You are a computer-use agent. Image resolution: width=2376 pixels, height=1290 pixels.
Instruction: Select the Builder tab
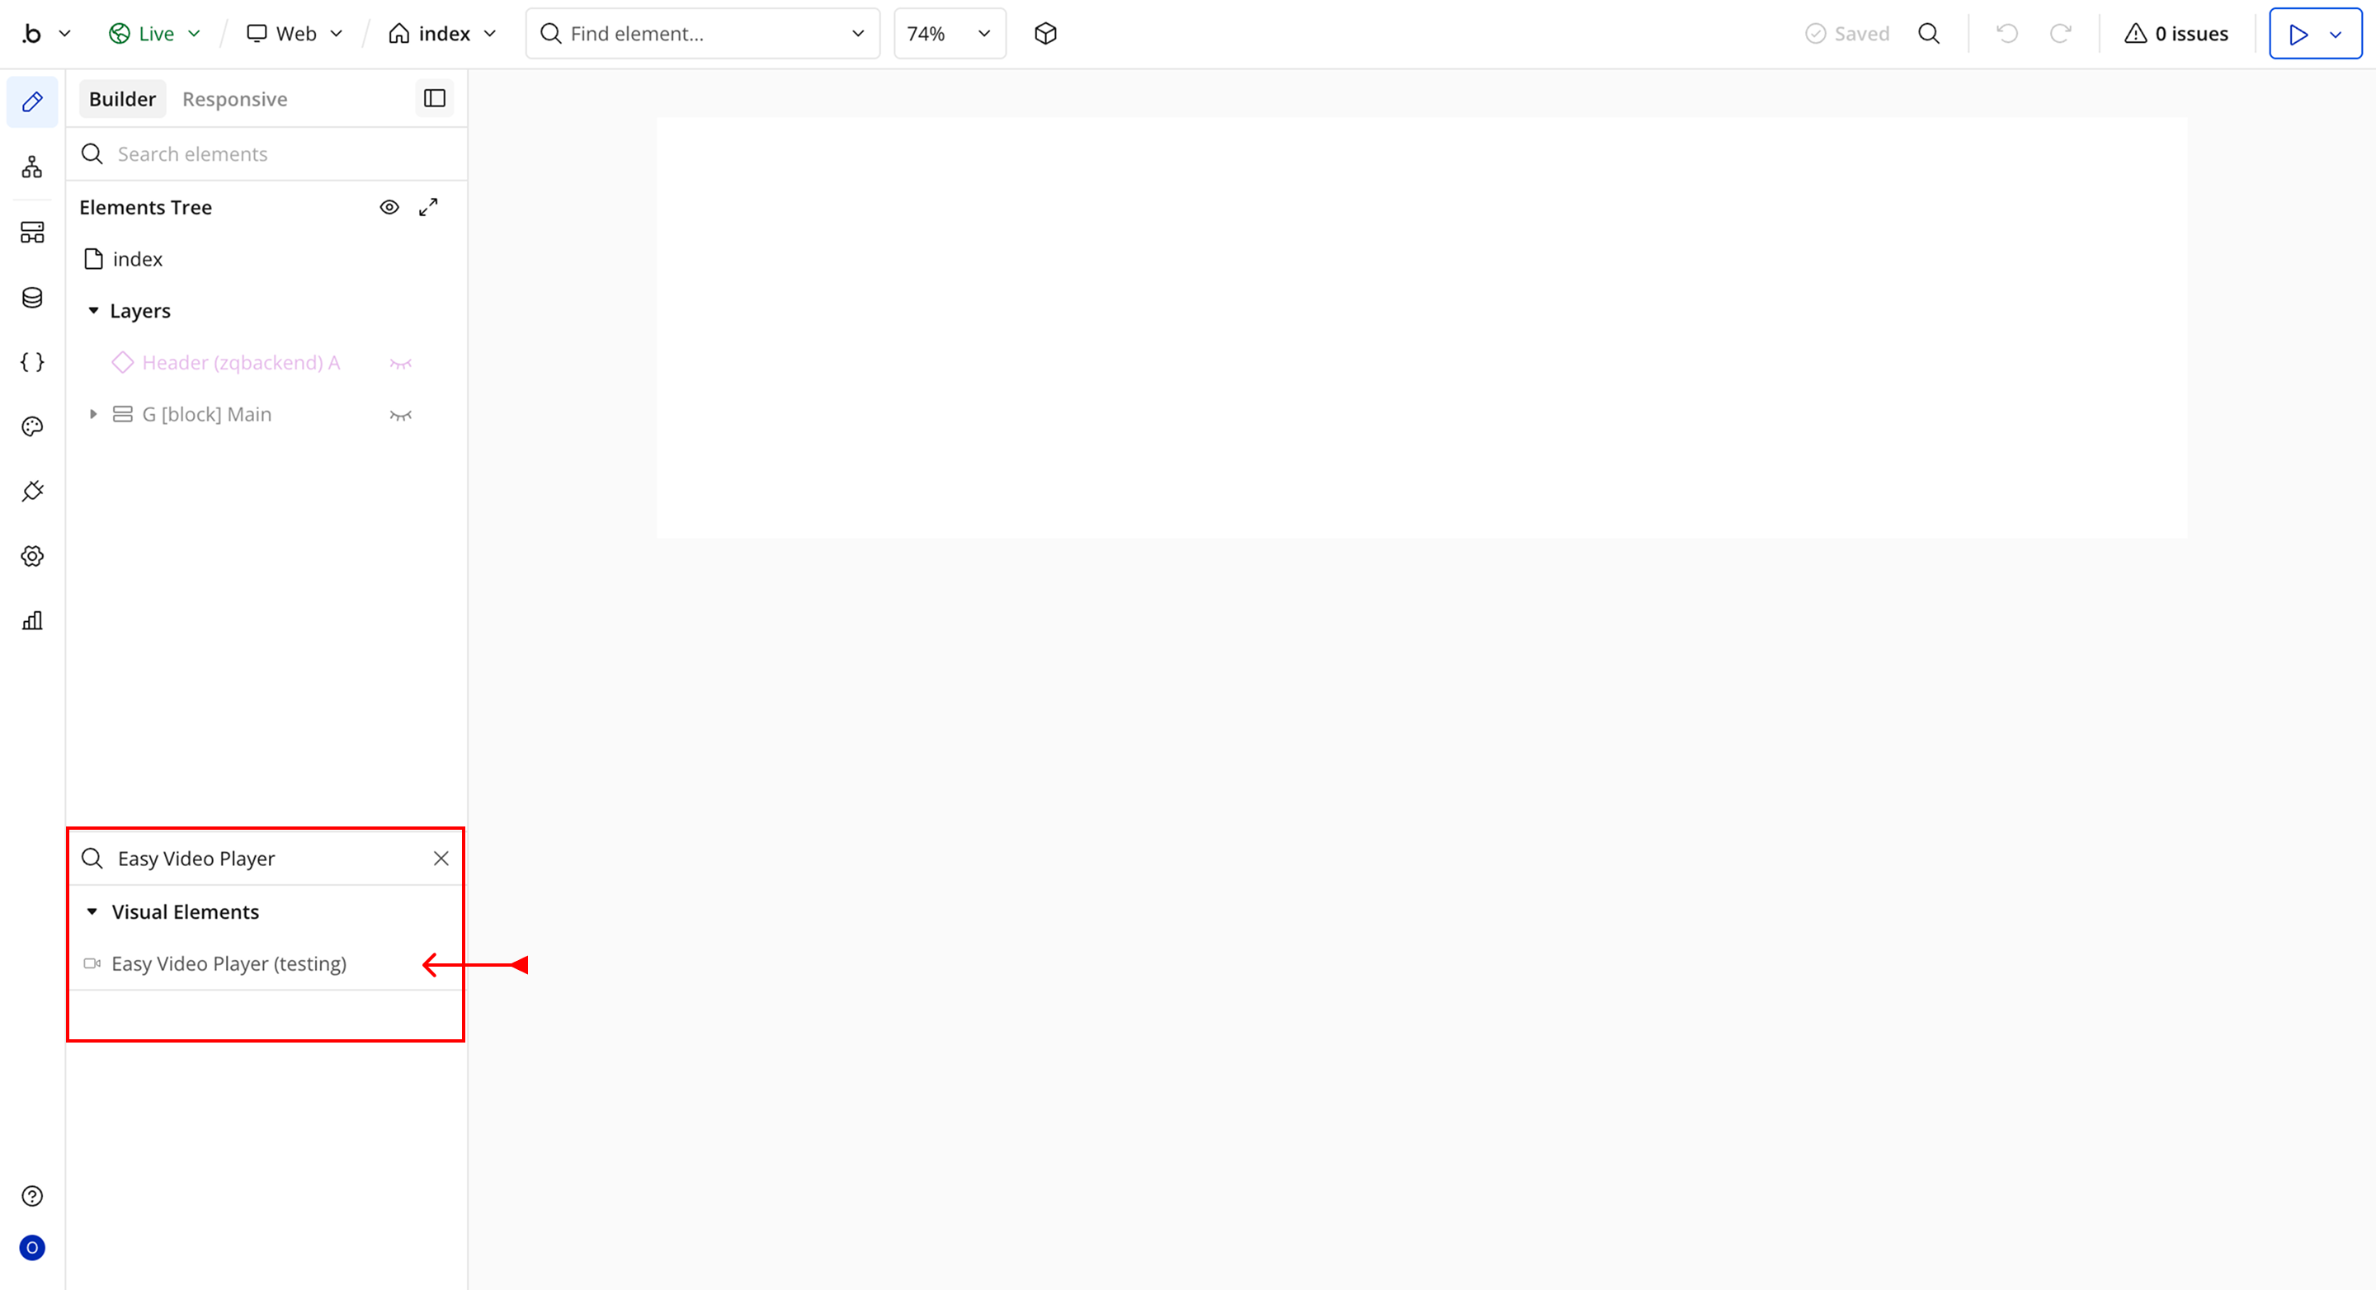122,99
